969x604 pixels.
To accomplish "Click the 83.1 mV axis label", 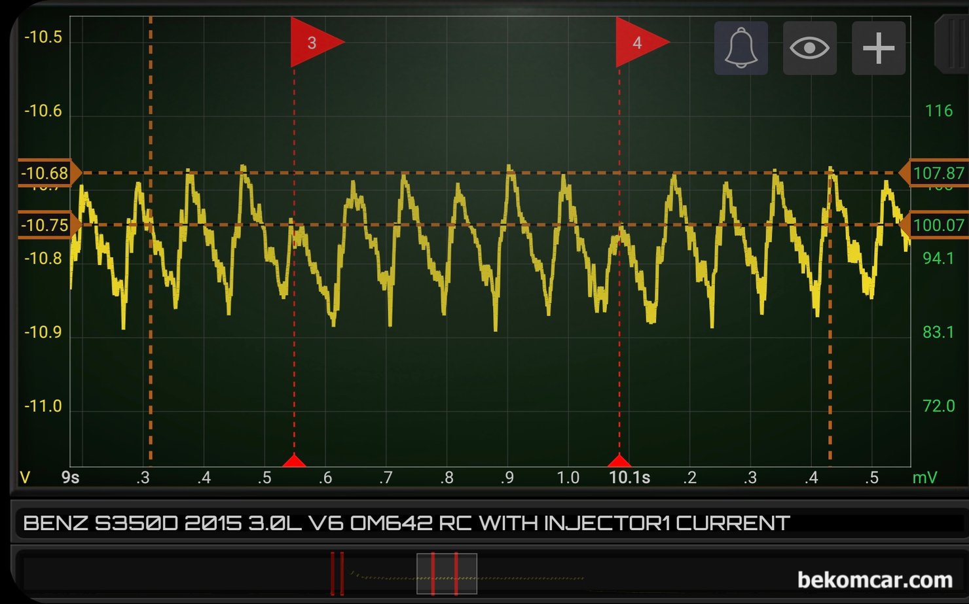I will [939, 332].
